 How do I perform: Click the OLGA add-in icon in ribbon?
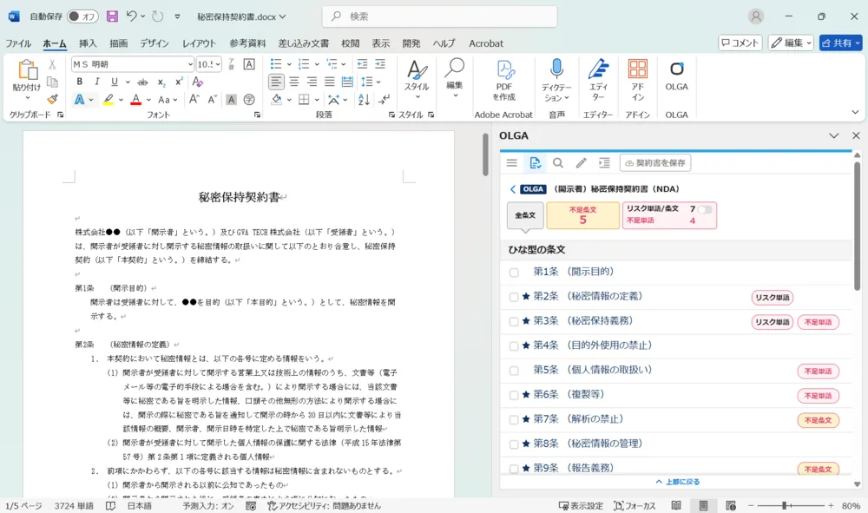coord(676,76)
